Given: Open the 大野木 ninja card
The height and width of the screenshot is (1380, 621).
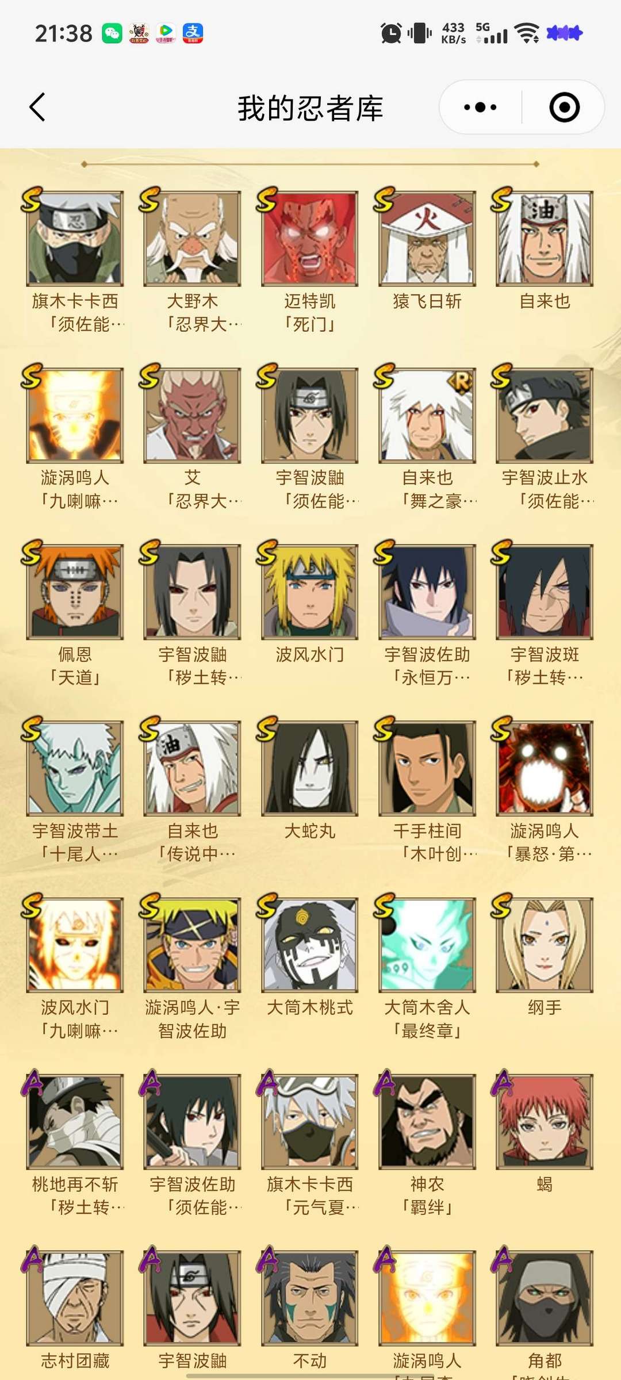Looking at the screenshot, I should click(193, 239).
